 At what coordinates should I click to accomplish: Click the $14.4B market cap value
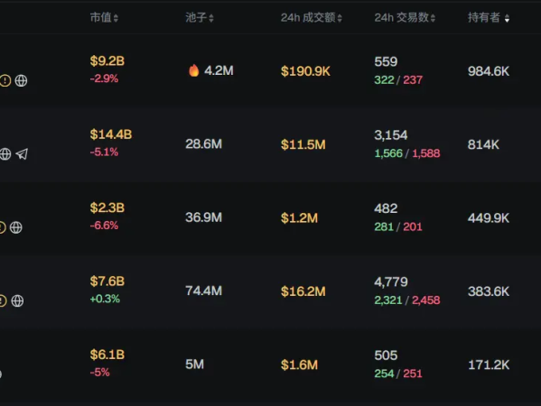point(111,134)
